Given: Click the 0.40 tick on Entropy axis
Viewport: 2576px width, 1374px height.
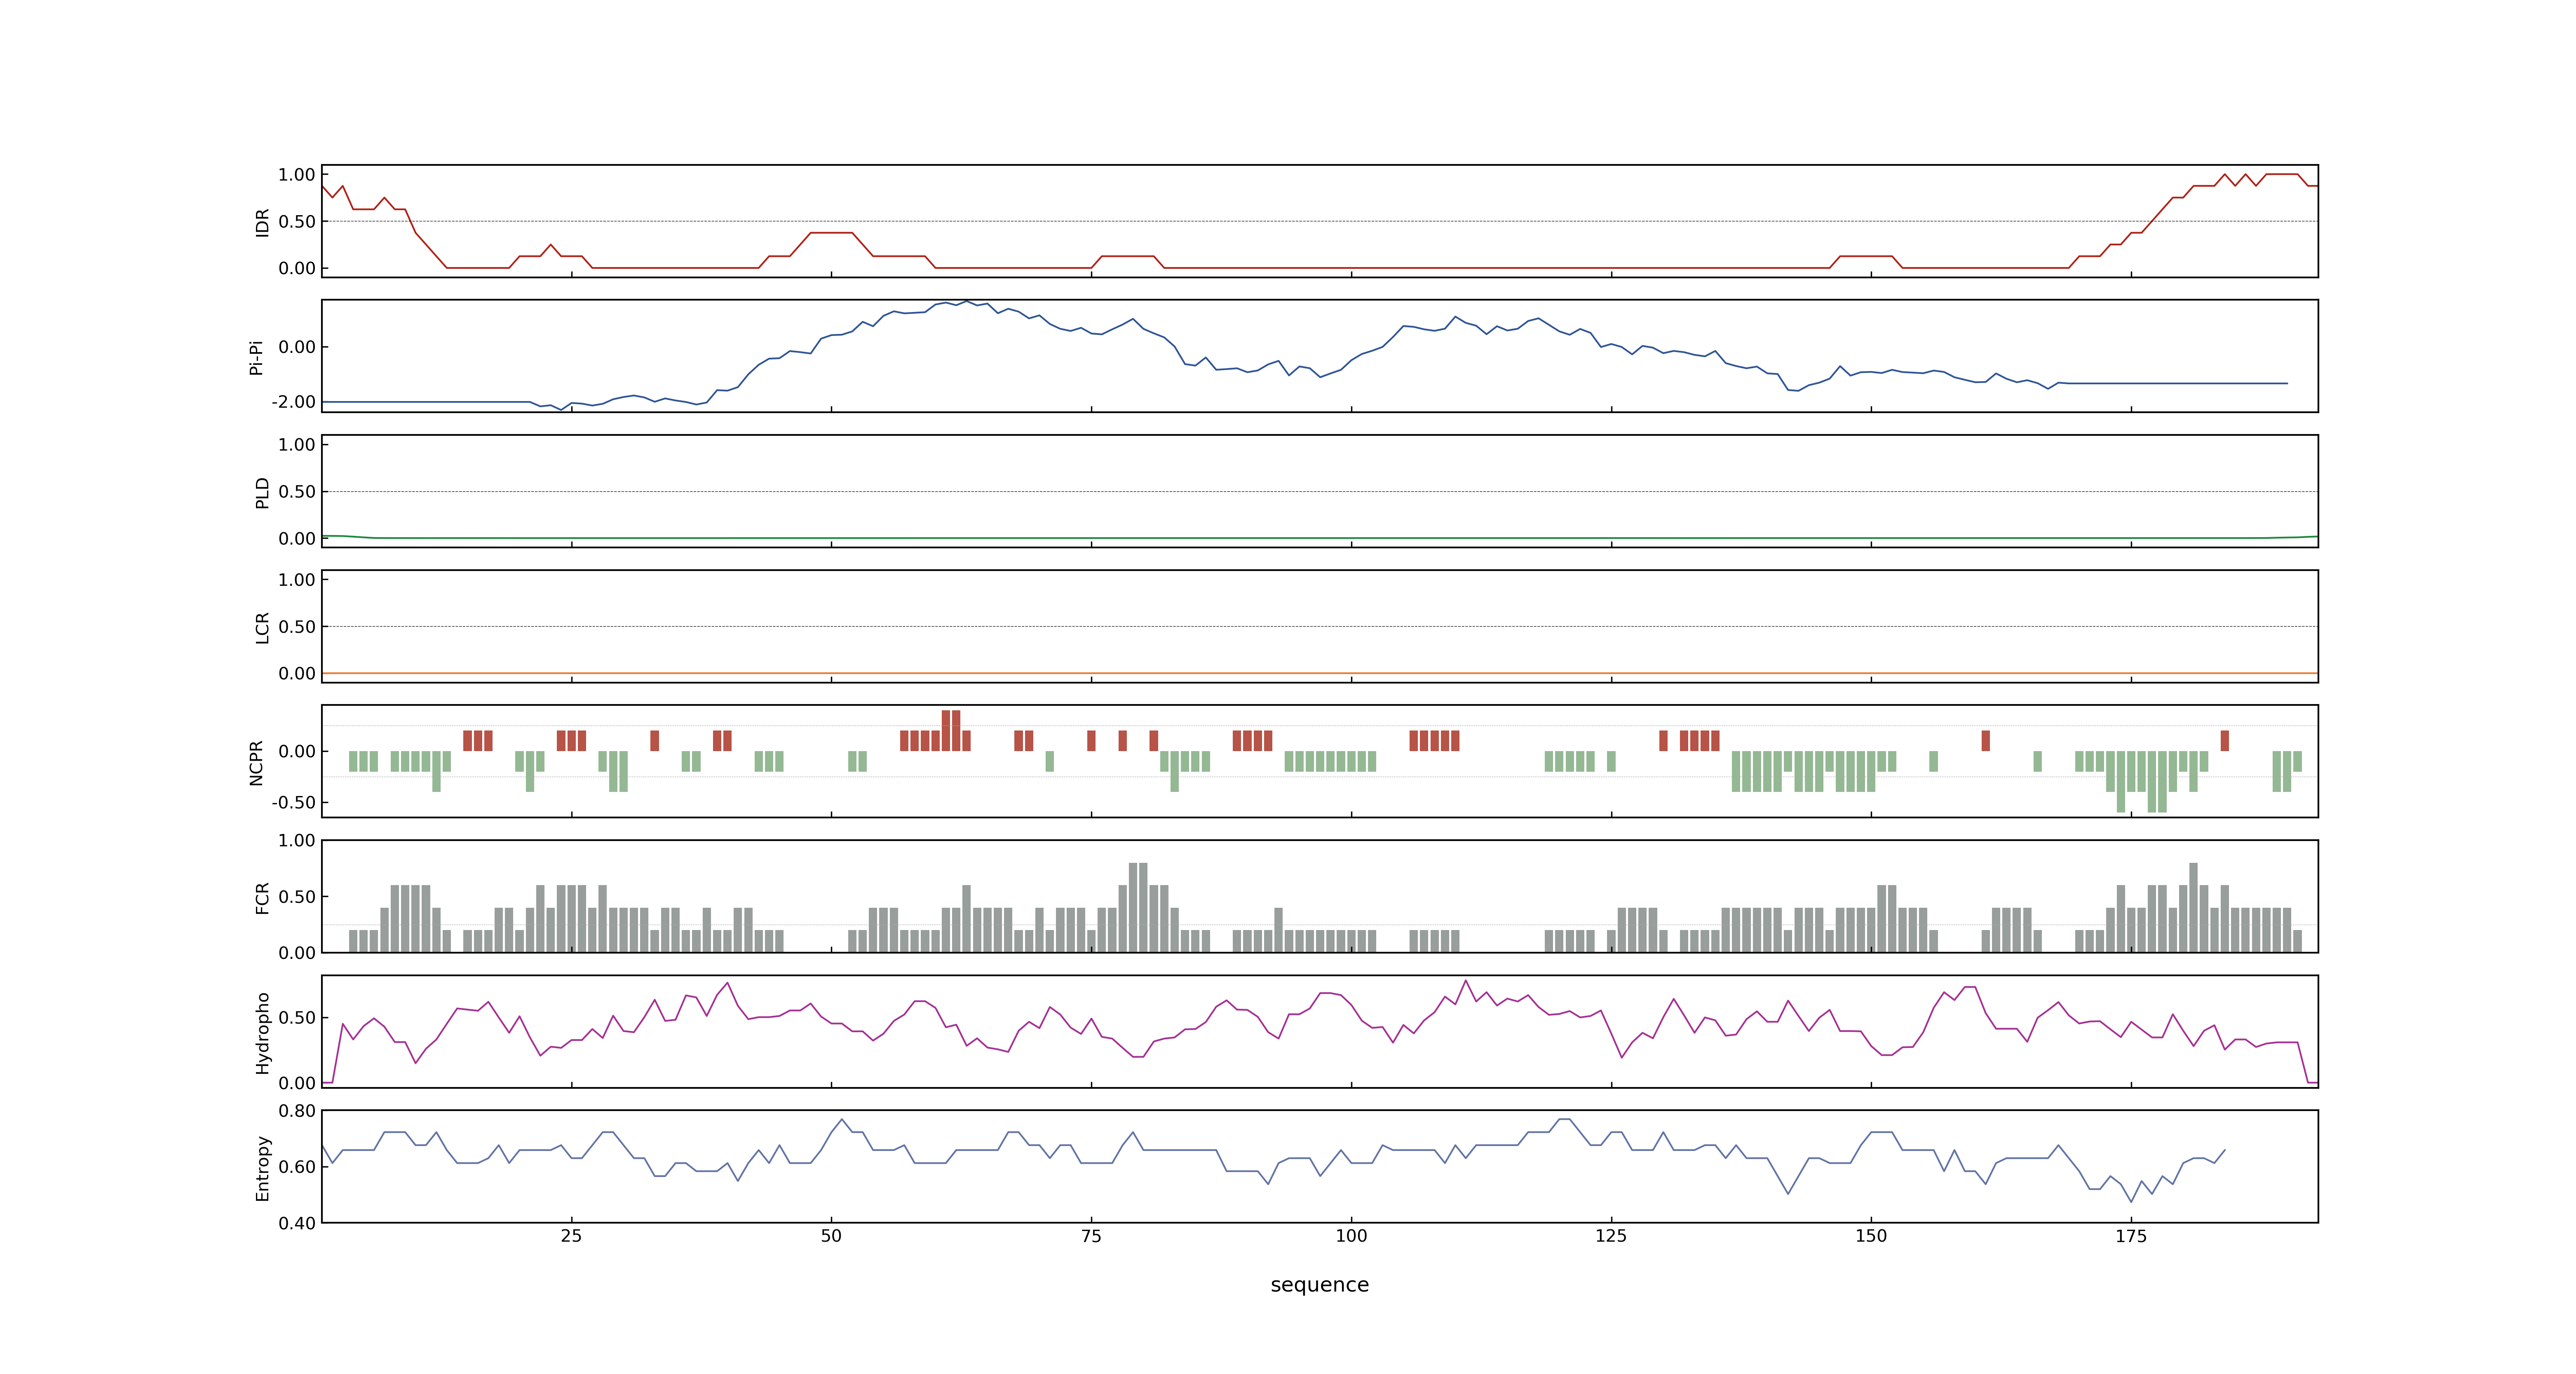Looking at the screenshot, I should tap(297, 1223).
